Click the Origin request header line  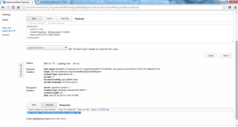73,72
